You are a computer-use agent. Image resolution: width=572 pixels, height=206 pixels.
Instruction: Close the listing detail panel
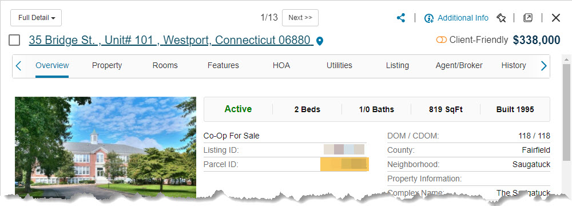point(555,18)
